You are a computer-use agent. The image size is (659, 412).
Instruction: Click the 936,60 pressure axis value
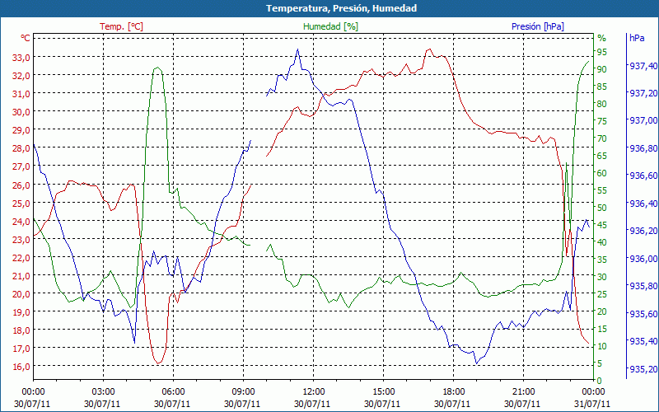click(643, 176)
